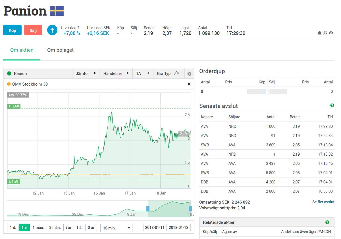
Task: Click the +0,16 SEK change value
Action: pyautogui.click(x=98, y=33)
